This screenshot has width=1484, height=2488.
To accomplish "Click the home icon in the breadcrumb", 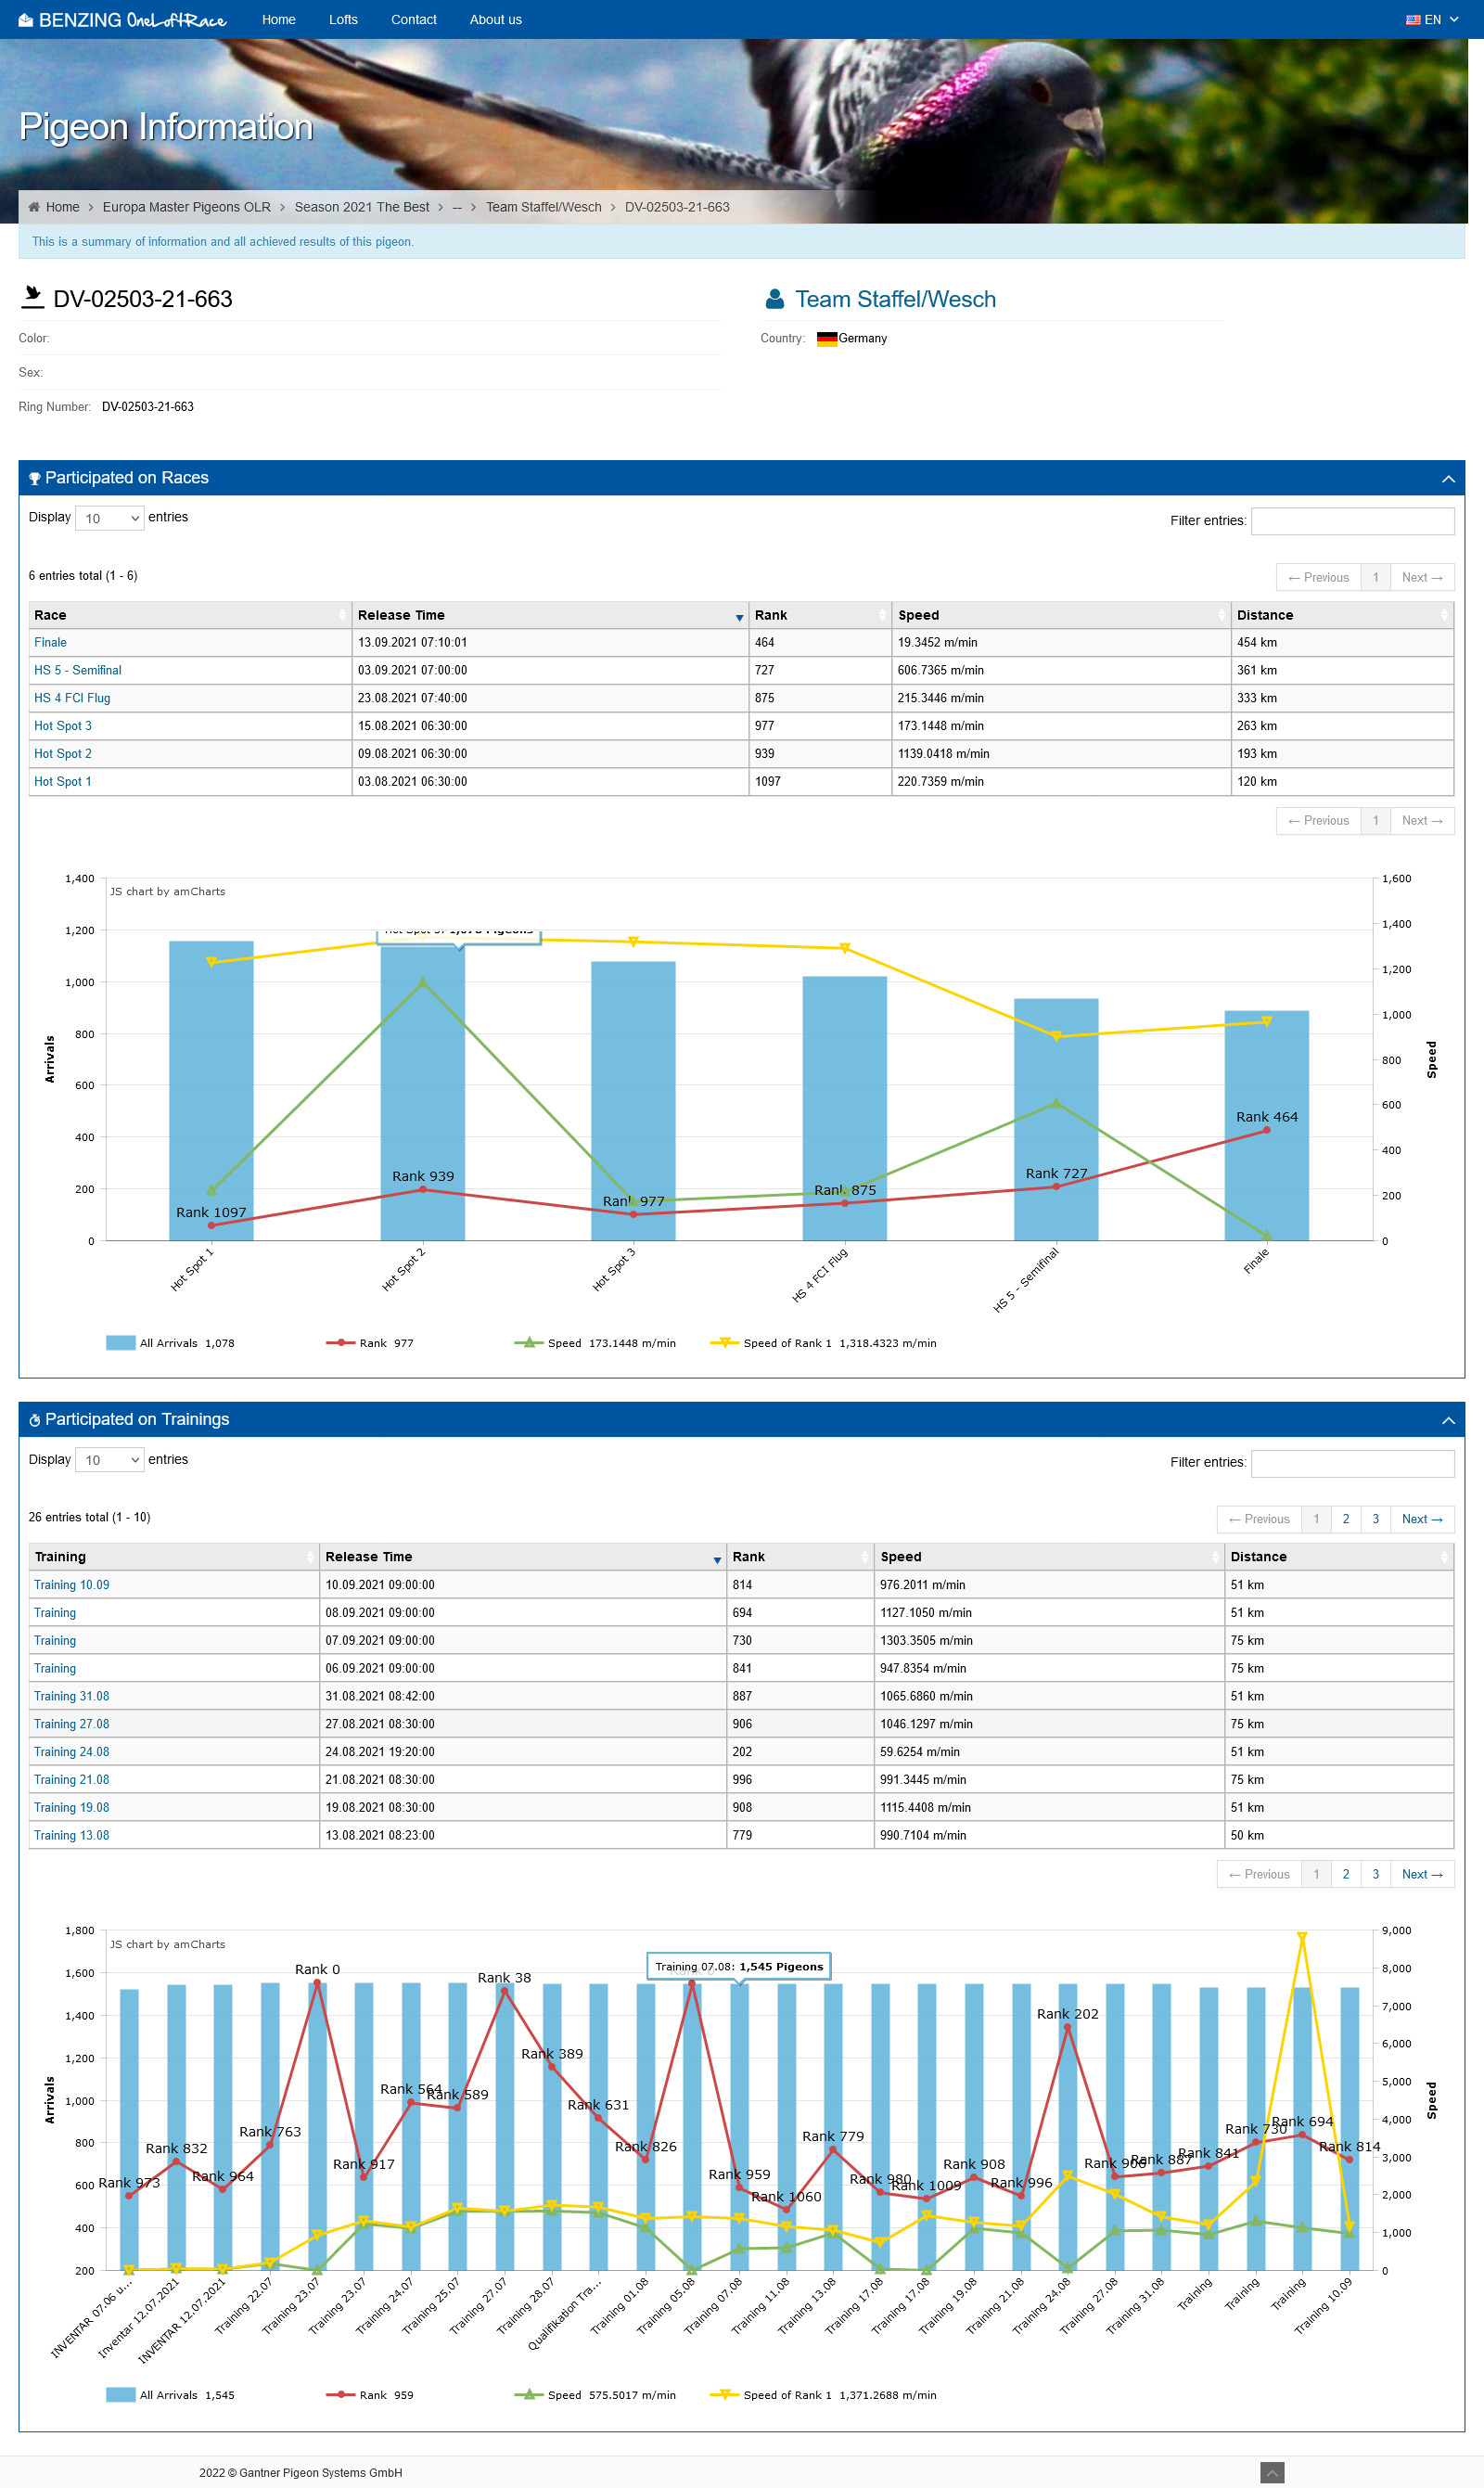I will click(34, 207).
